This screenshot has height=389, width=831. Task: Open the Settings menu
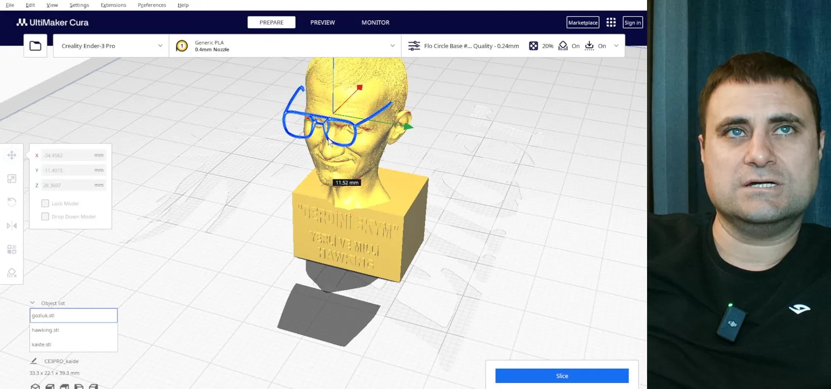point(79,5)
